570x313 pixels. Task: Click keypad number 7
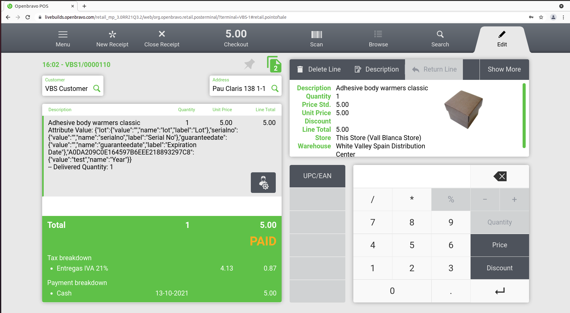[x=373, y=222]
